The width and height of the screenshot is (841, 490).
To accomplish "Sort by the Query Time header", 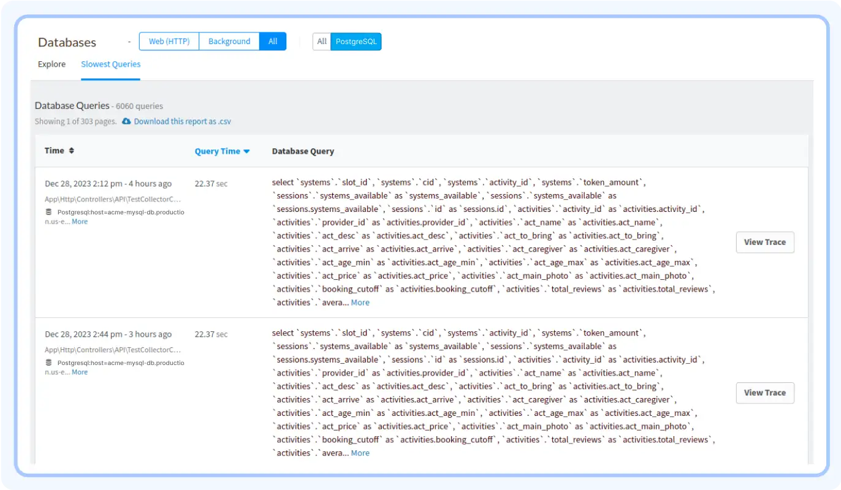I will tap(218, 151).
